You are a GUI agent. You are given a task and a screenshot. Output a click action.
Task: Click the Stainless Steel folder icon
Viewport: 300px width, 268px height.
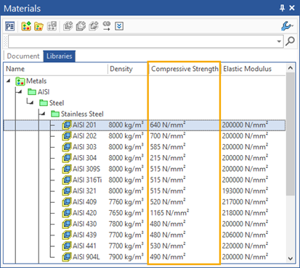pyautogui.click(x=55, y=114)
